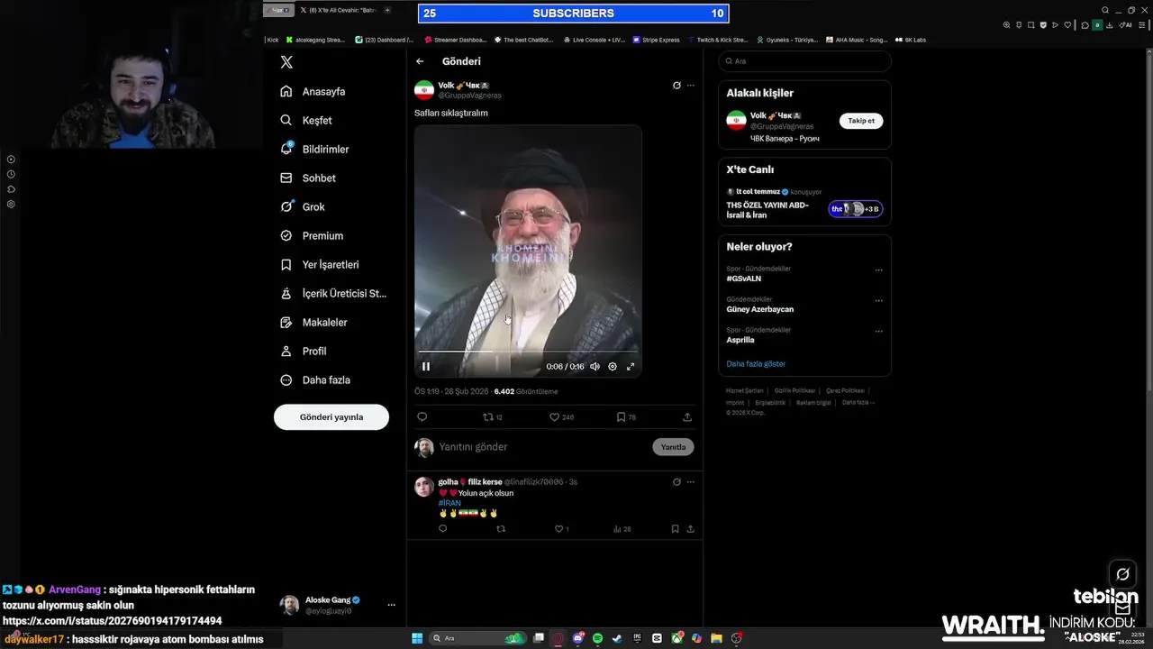The height and width of the screenshot is (649, 1153).
Task: Open Windows Start menu
Action: click(x=417, y=638)
